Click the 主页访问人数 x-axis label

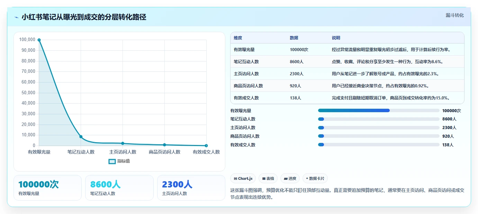(123, 152)
